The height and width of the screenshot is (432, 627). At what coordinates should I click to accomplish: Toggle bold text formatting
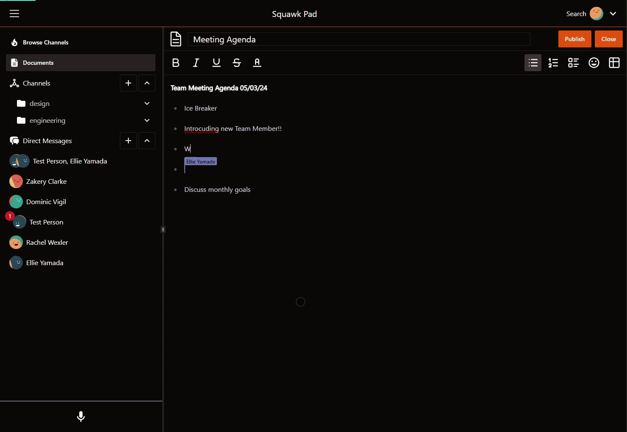(176, 63)
